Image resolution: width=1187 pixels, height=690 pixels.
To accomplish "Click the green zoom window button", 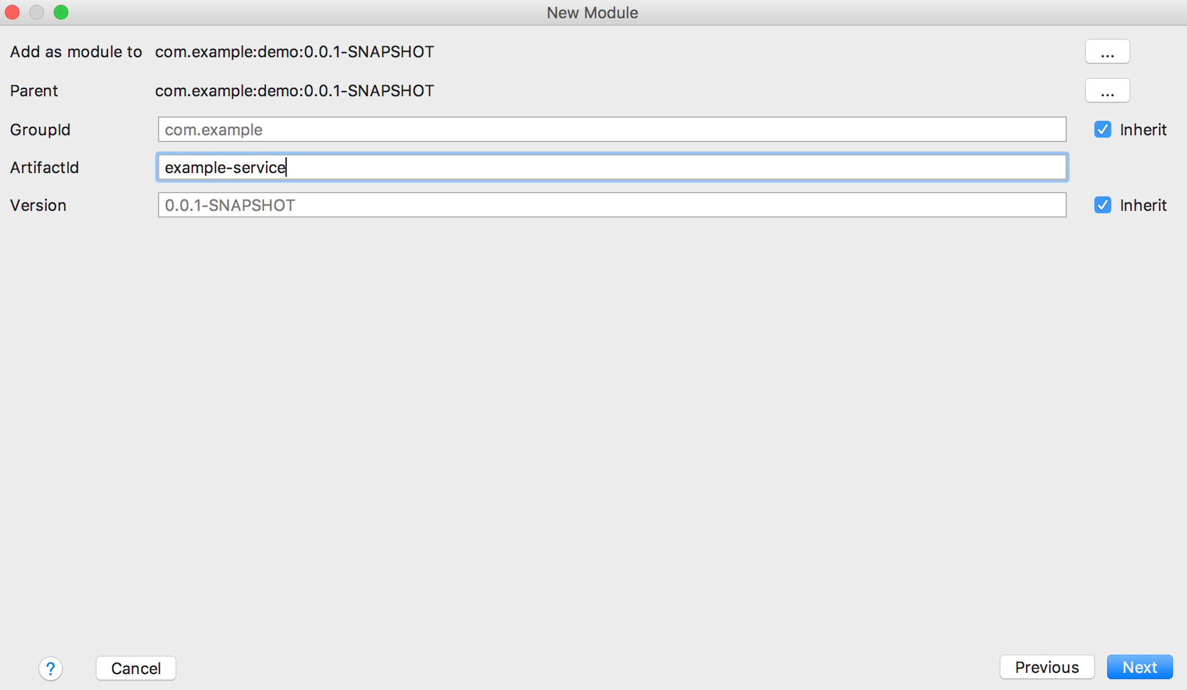I will click(x=61, y=12).
